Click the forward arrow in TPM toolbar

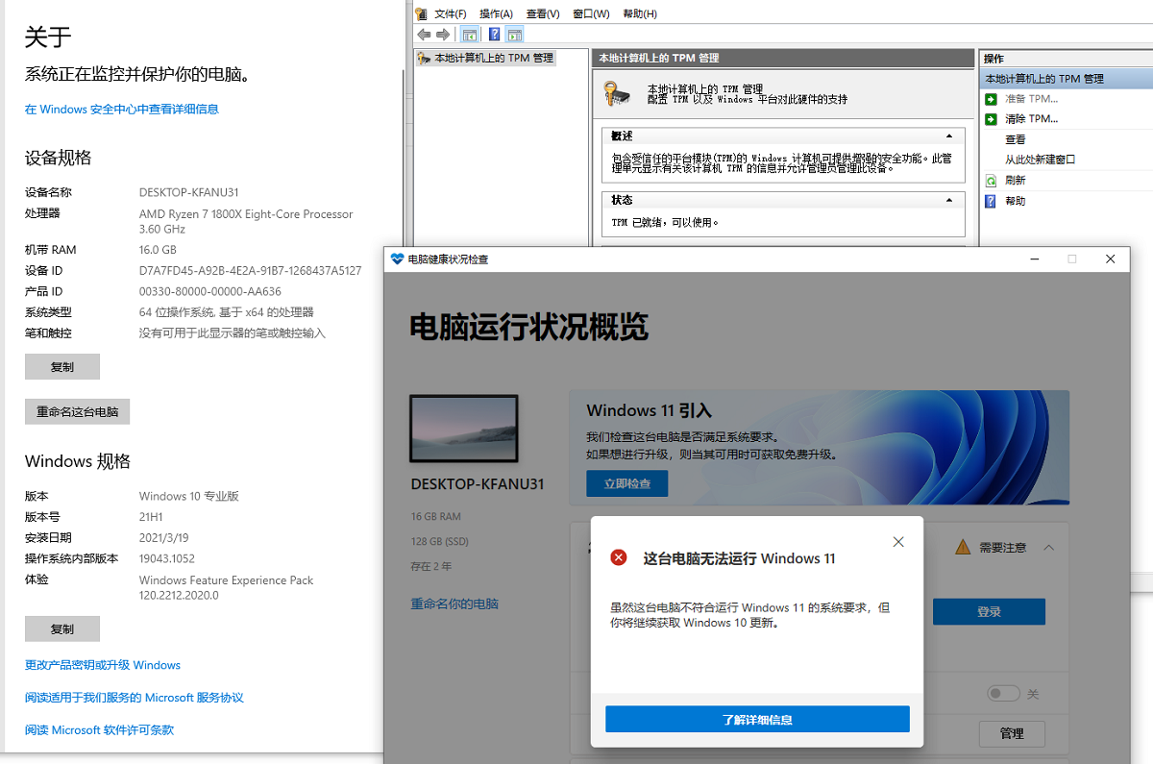pos(443,35)
